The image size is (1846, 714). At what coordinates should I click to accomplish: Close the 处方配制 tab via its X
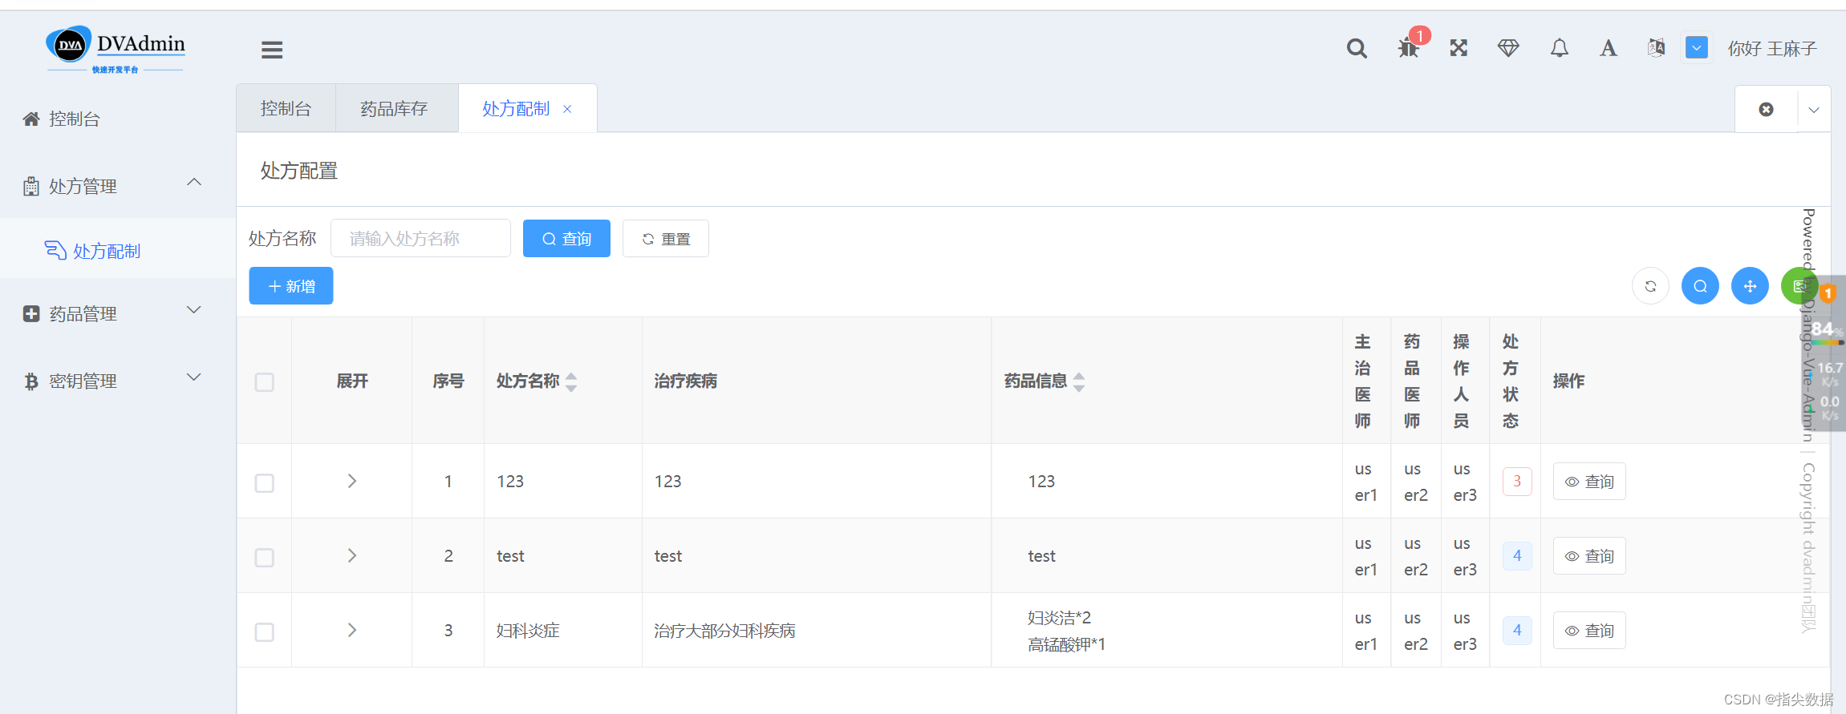pyautogui.click(x=567, y=109)
